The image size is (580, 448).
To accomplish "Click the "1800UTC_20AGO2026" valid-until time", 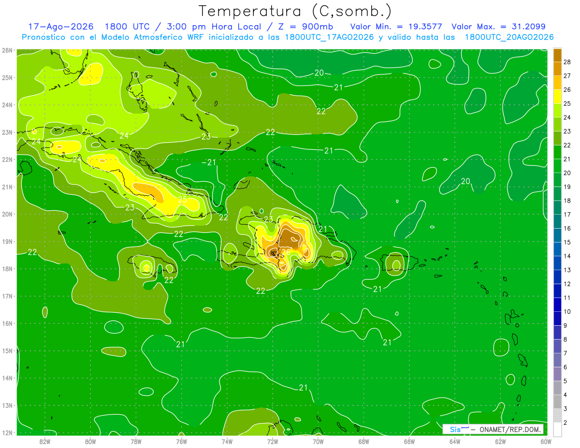I will pyautogui.click(x=509, y=37).
